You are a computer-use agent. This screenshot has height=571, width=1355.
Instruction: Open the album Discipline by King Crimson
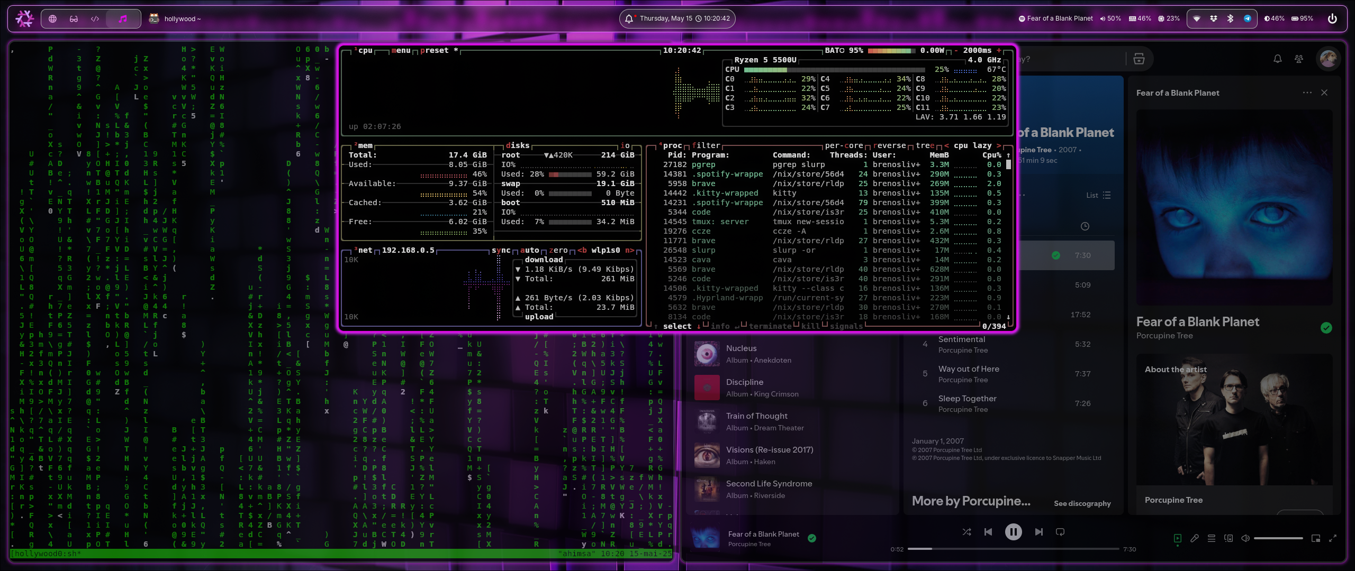click(x=791, y=388)
